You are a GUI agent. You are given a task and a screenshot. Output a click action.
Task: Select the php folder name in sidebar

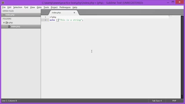[x=11, y=23]
